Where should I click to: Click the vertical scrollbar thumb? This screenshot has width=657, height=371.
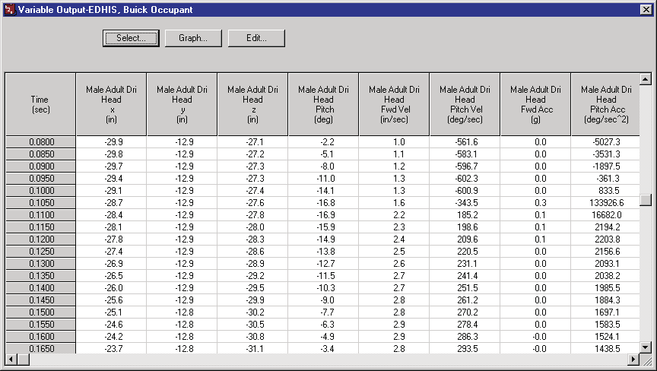[646, 199]
